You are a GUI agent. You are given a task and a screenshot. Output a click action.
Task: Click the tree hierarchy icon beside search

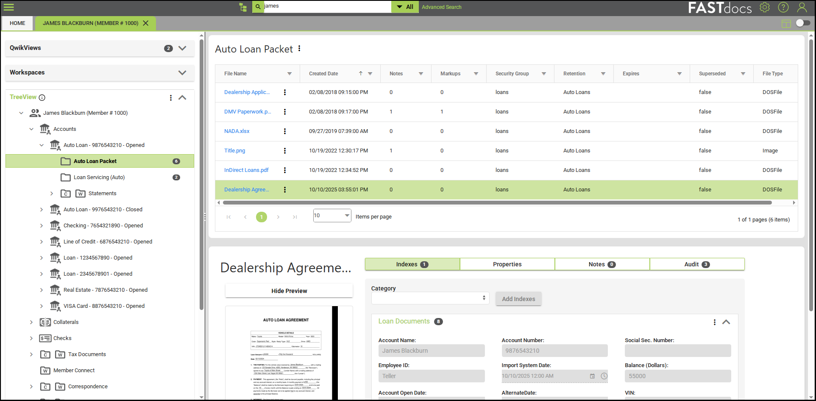[x=243, y=7]
